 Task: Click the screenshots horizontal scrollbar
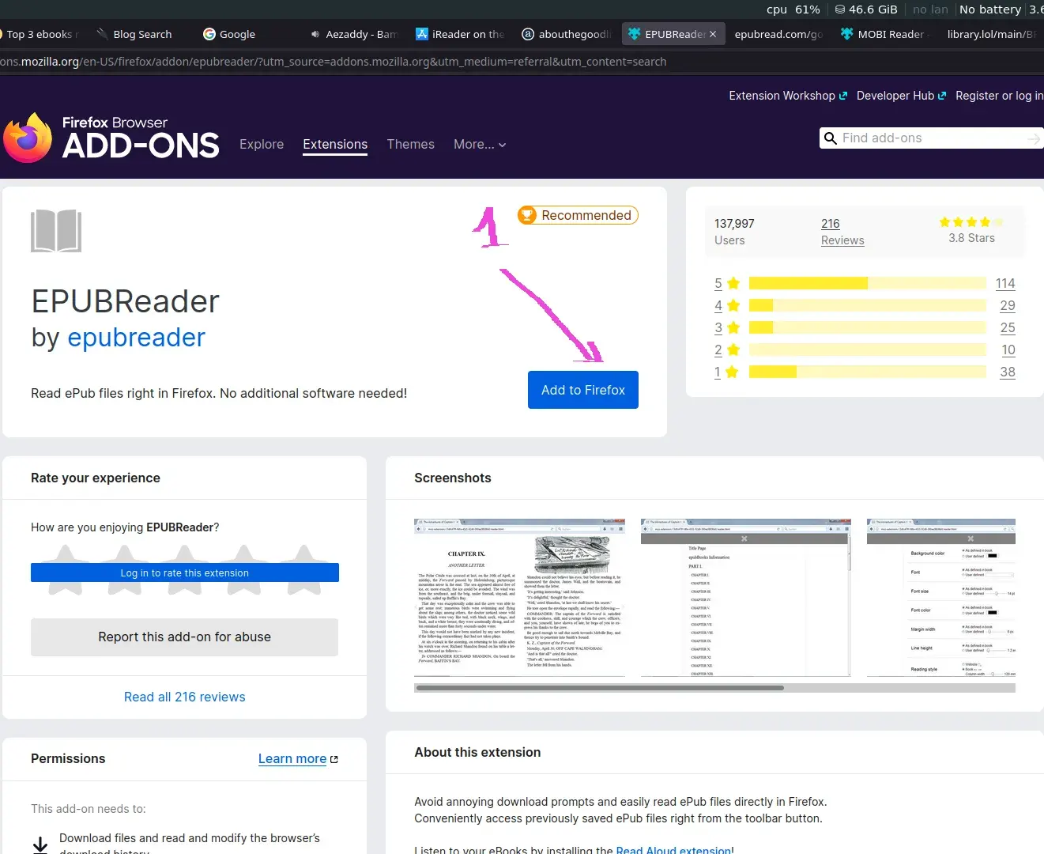(599, 688)
